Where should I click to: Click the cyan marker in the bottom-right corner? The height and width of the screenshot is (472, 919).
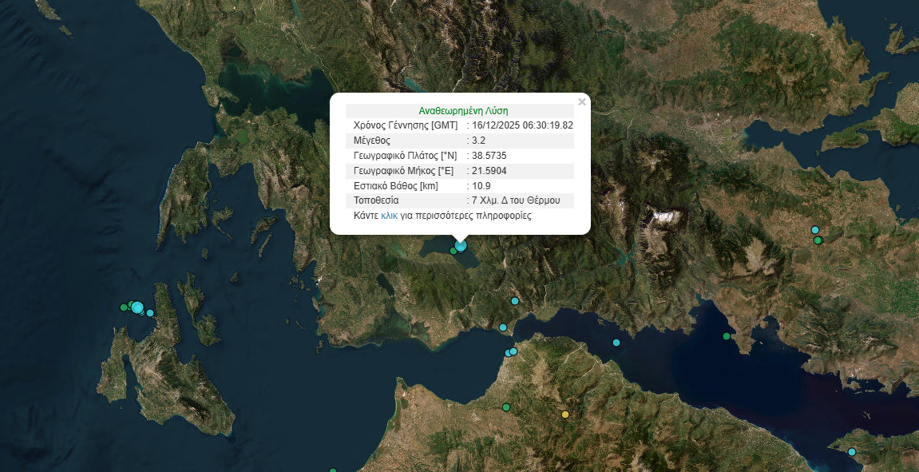tap(852, 452)
